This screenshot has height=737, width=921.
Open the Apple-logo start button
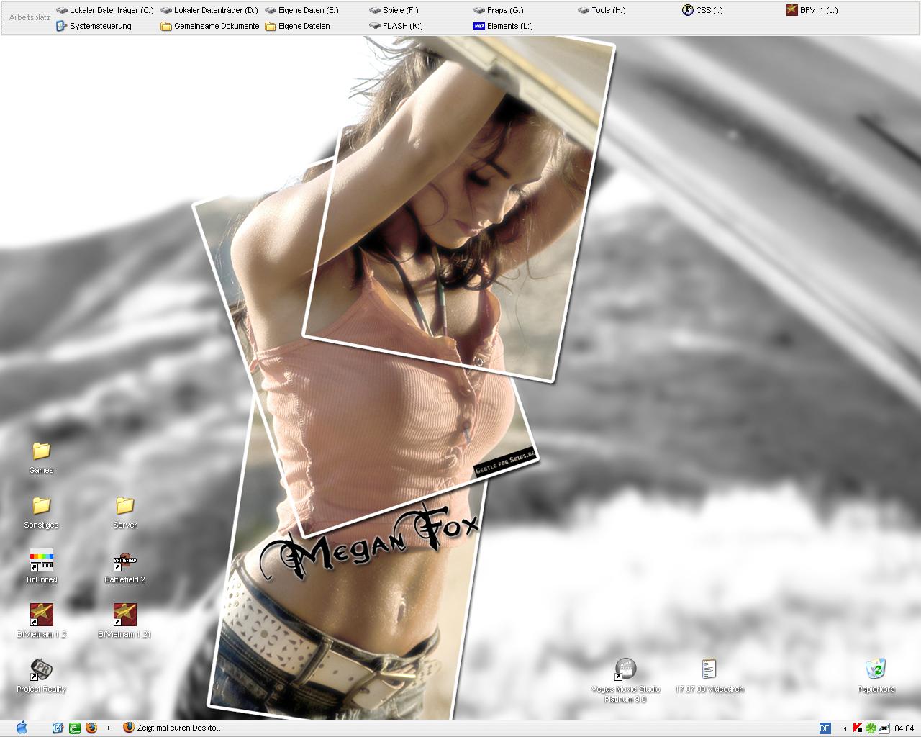click(x=22, y=728)
